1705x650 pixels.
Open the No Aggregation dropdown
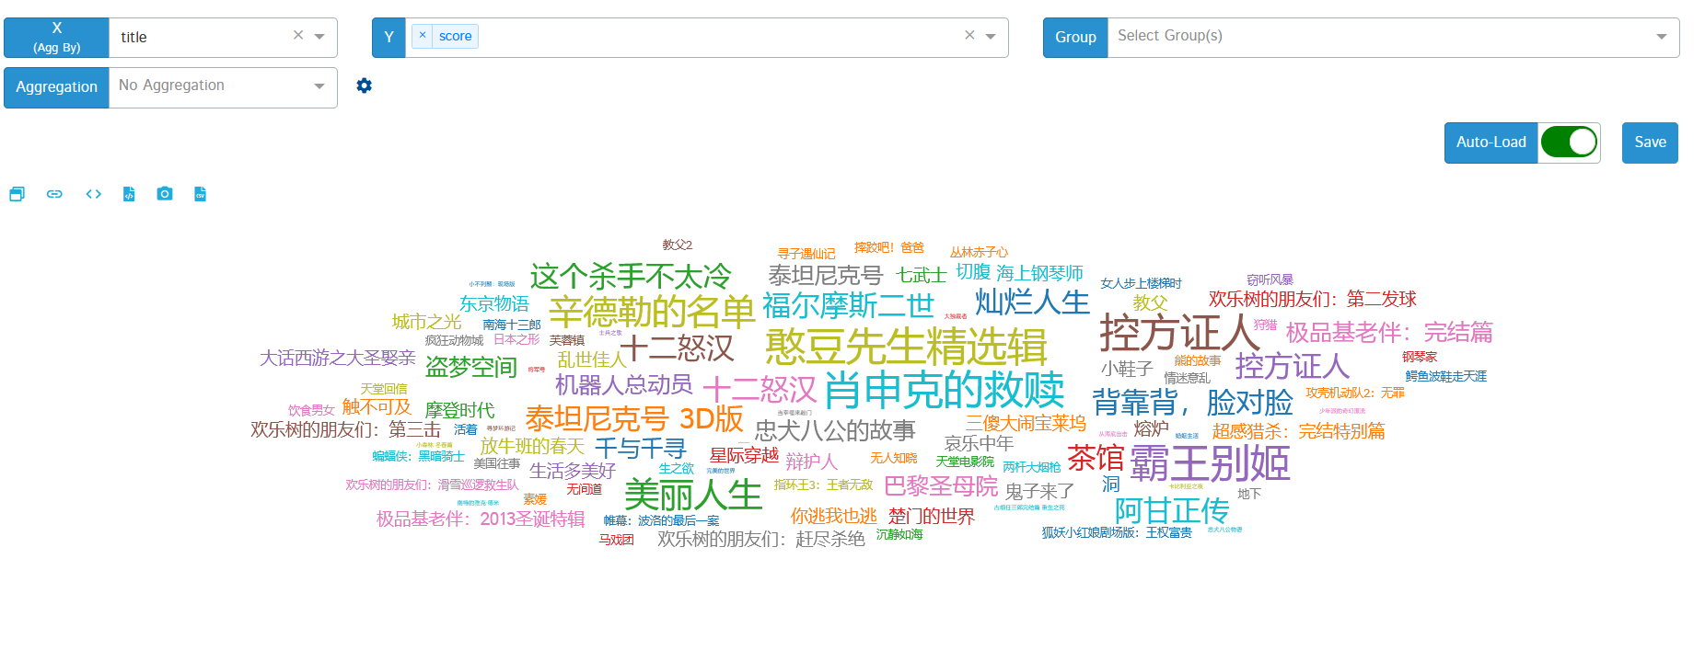tap(223, 86)
